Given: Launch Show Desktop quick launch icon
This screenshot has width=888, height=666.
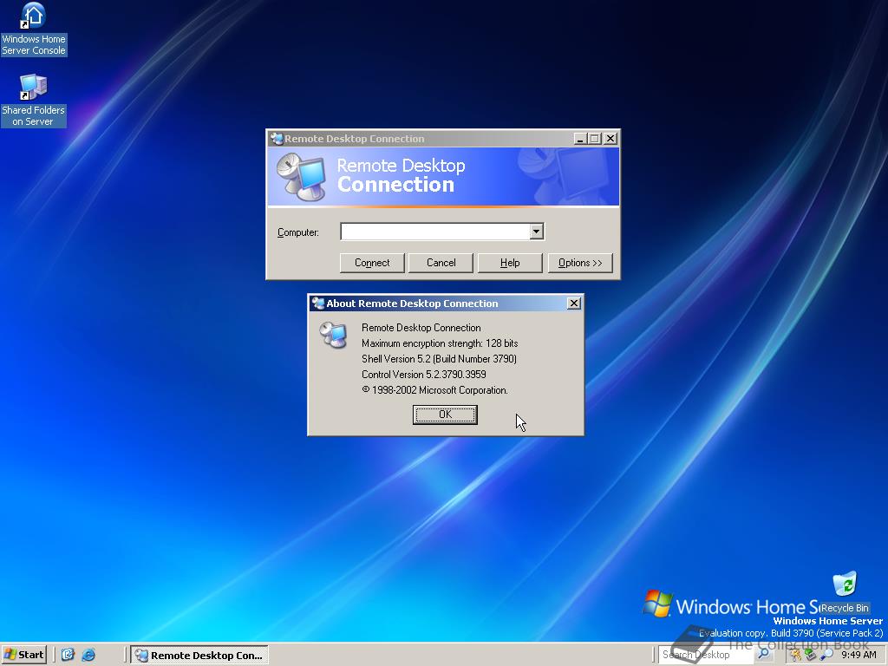Looking at the screenshot, I should pyautogui.click(x=68, y=655).
